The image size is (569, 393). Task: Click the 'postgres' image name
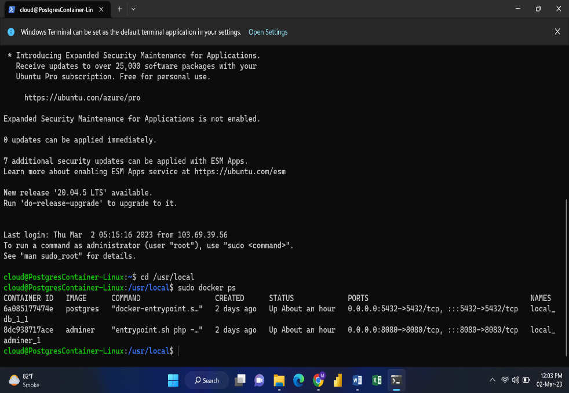(82, 309)
